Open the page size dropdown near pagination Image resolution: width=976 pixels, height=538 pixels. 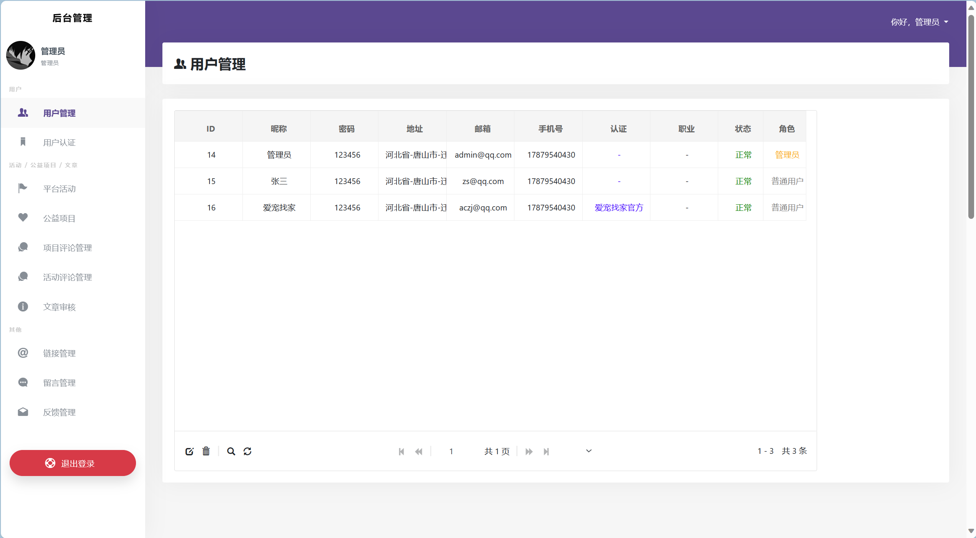[588, 451]
